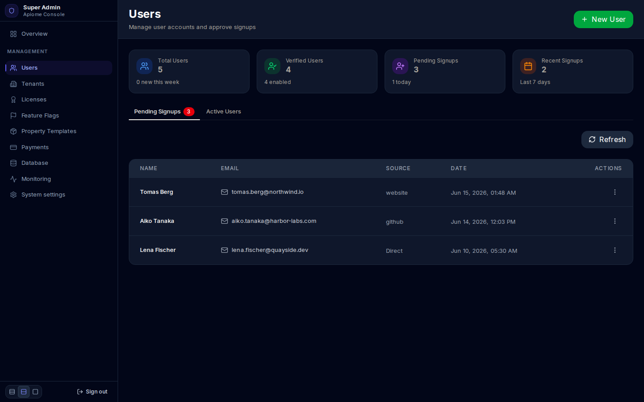Open Licenses using the ribbon badge icon

13,100
